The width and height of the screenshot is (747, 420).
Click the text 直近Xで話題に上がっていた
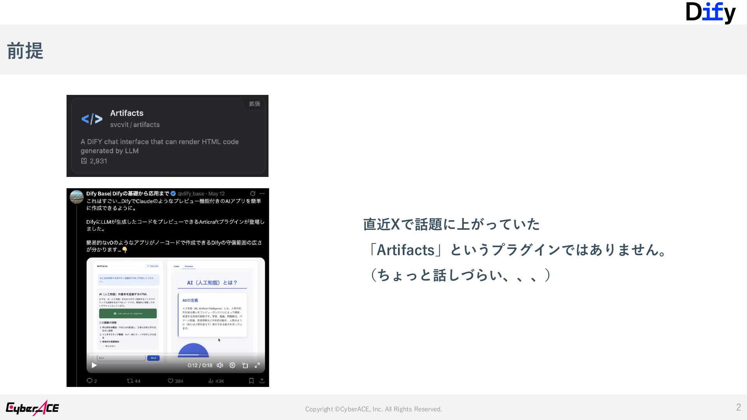451,224
